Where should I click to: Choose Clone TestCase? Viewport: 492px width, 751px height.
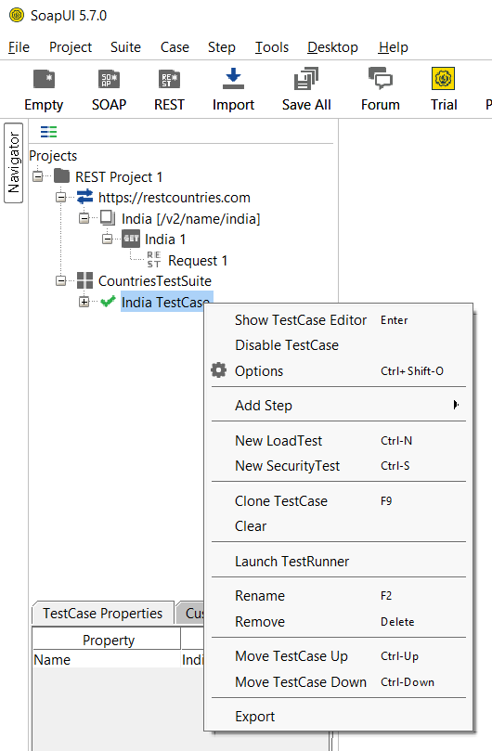339,501
